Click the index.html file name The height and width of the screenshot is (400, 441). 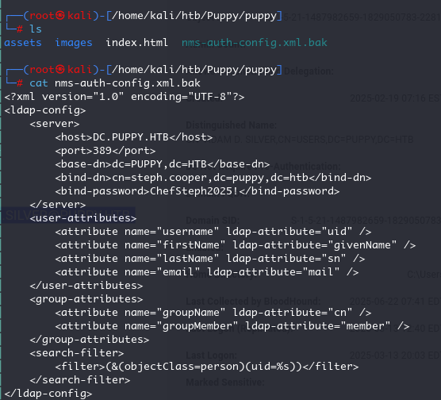pos(136,43)
